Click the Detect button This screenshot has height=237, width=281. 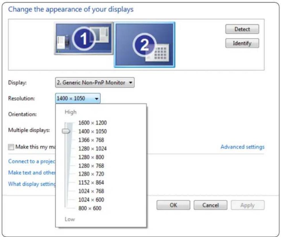242,29
